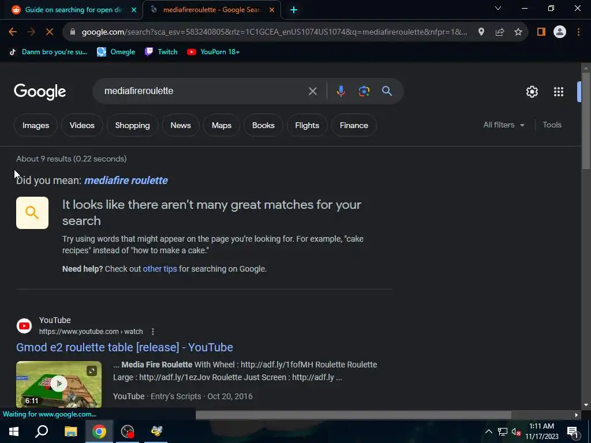
Task: Share this page via the share icon
Action: pos(500,32)
